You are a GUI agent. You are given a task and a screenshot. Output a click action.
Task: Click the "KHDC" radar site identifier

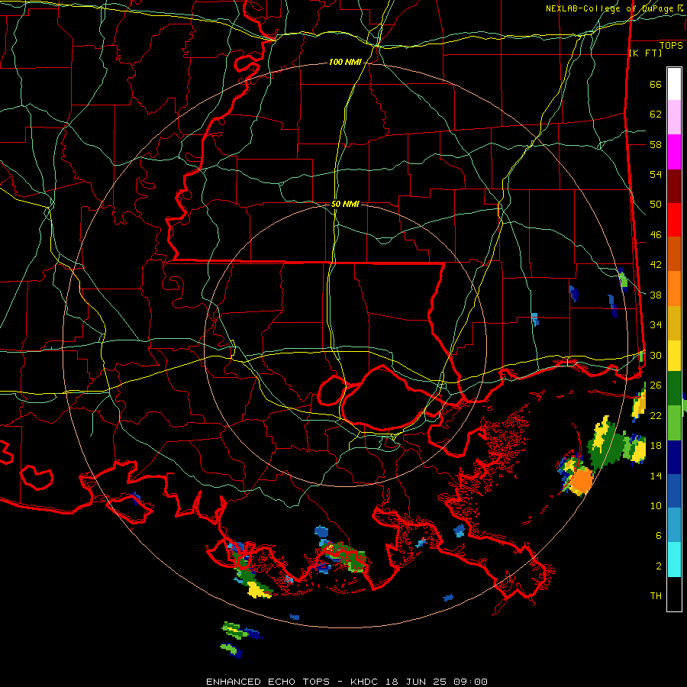pos(366,682)
